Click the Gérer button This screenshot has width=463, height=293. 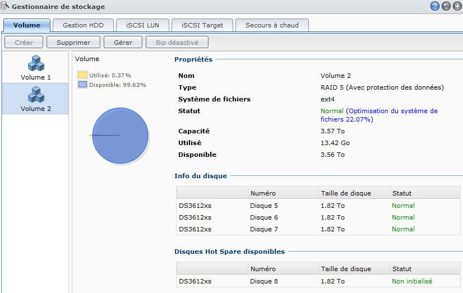tap(123, 42)
